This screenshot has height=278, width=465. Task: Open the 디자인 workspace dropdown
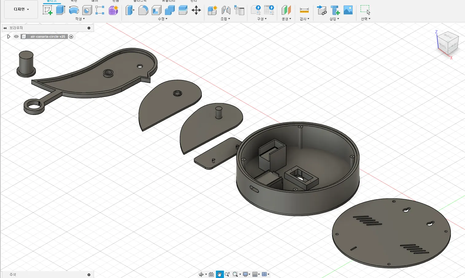(21, 10)
